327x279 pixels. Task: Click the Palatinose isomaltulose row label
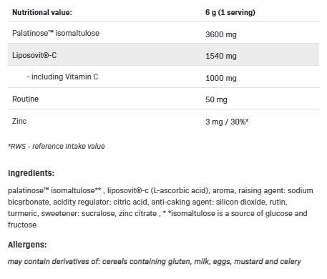pos(56,33)
